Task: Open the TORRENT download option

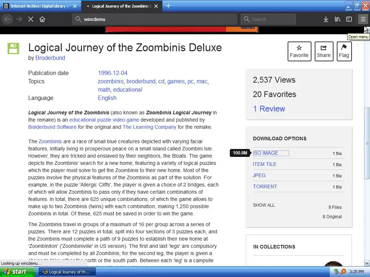Action: (265, 186)
